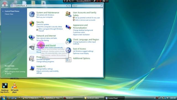The image size is (177, 100).
Task: Open System and Maintenance category icon
Action: click(32, 14)
